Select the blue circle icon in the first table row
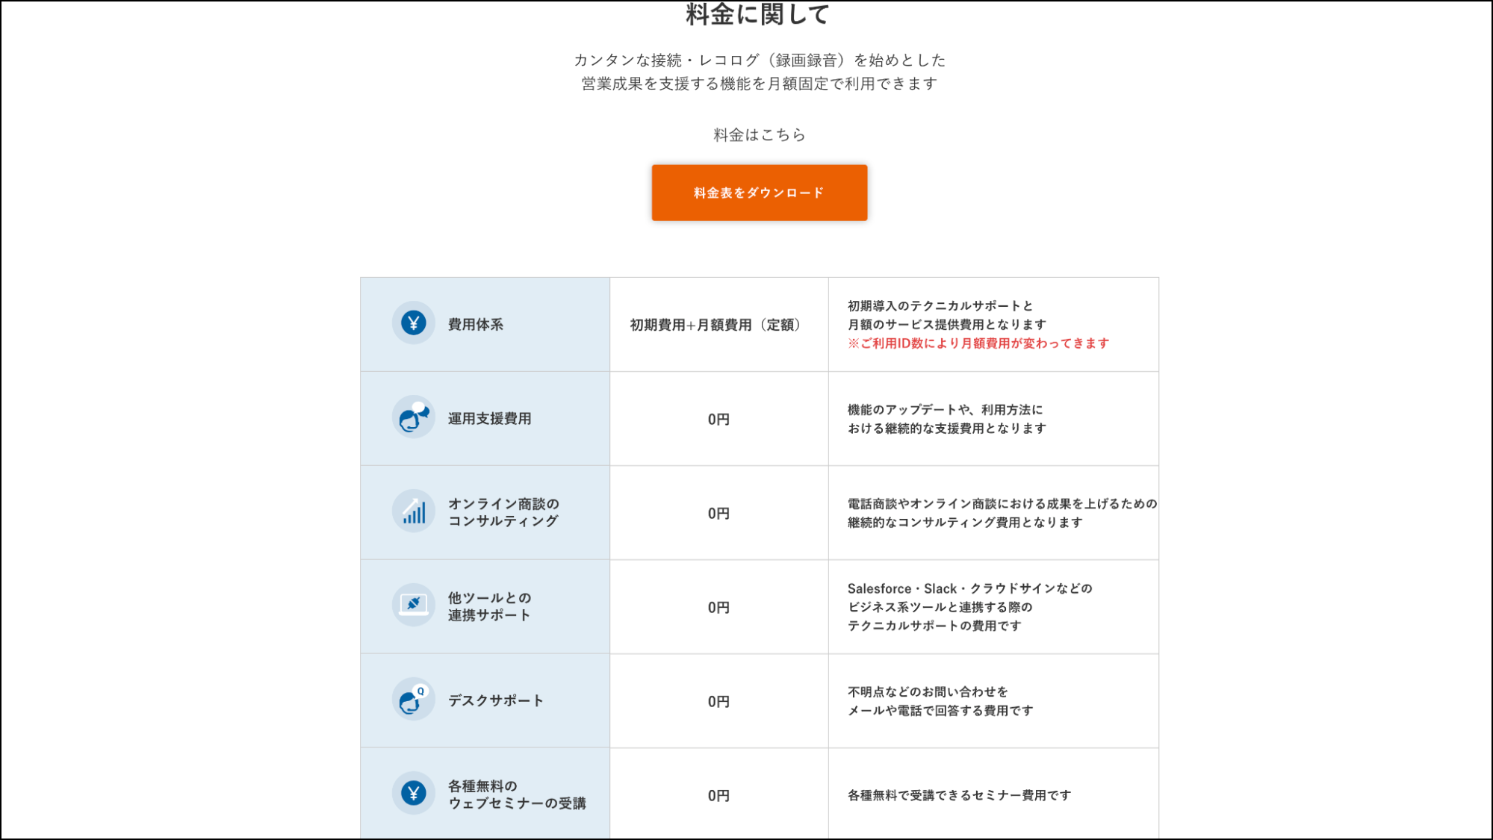This screenshot has height=840, width=1493. (x=412, y=324)
